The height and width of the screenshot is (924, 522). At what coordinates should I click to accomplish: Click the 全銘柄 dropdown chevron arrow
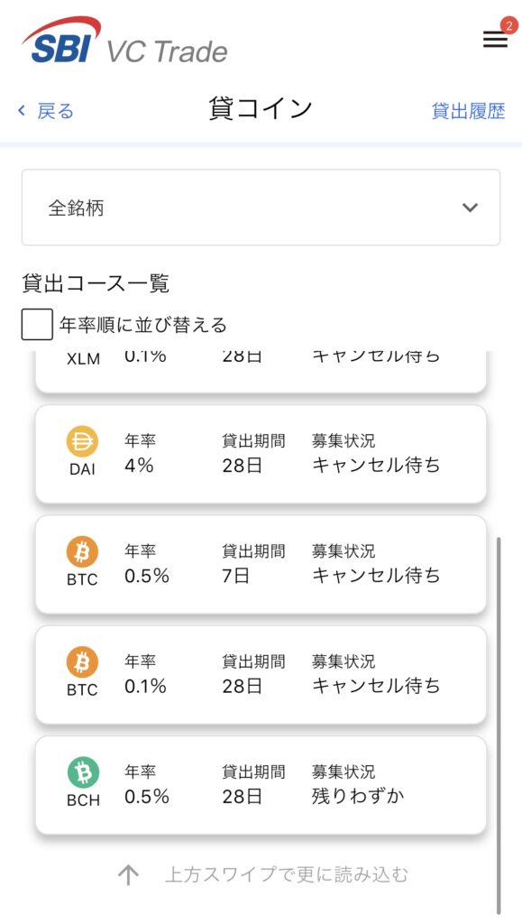pyautogui.click(x=470, y=208)
